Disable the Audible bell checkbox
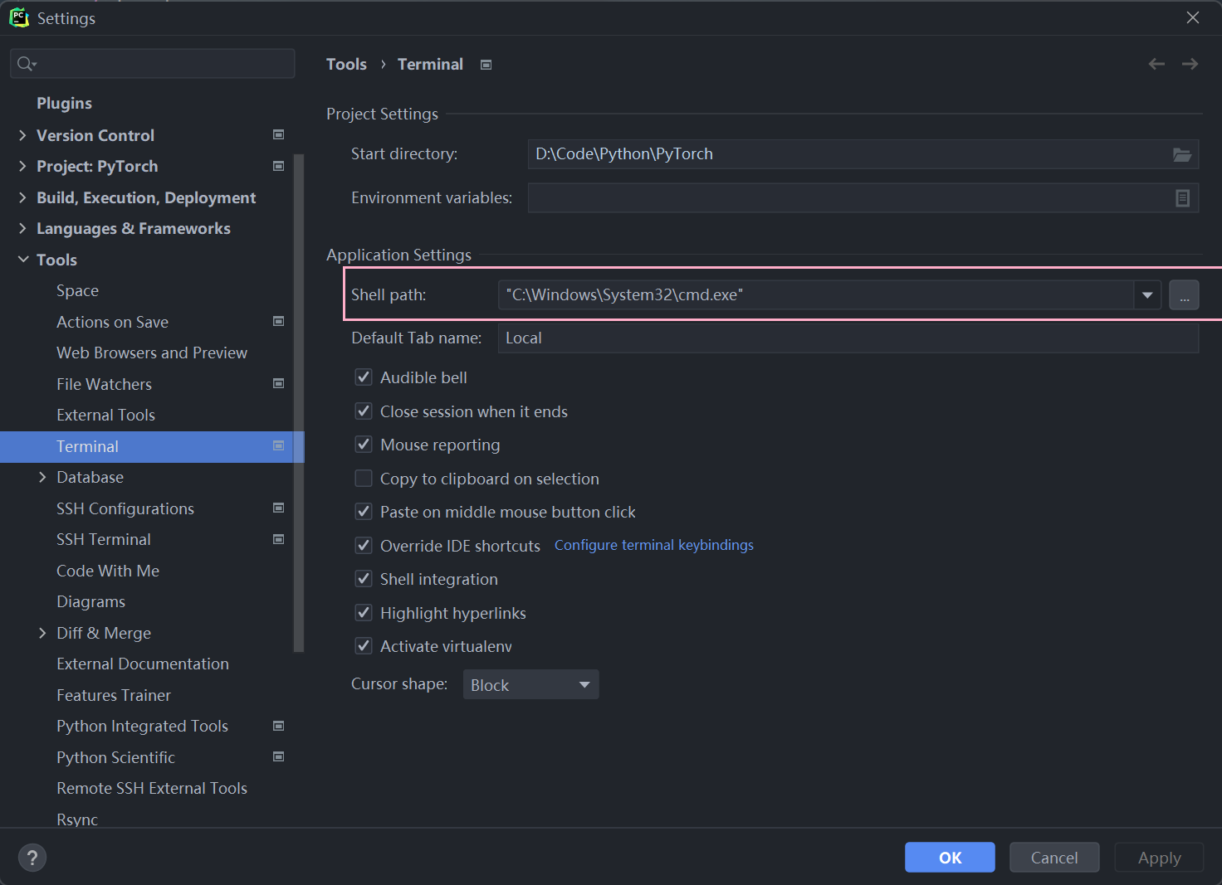The height and width of the screenshot is (885, 1222). coord(364,377)
